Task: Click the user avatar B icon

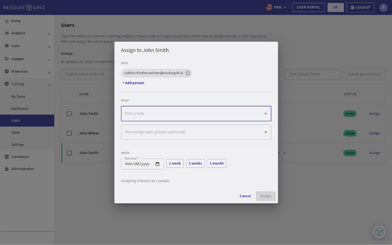Action: coord(383,7)
